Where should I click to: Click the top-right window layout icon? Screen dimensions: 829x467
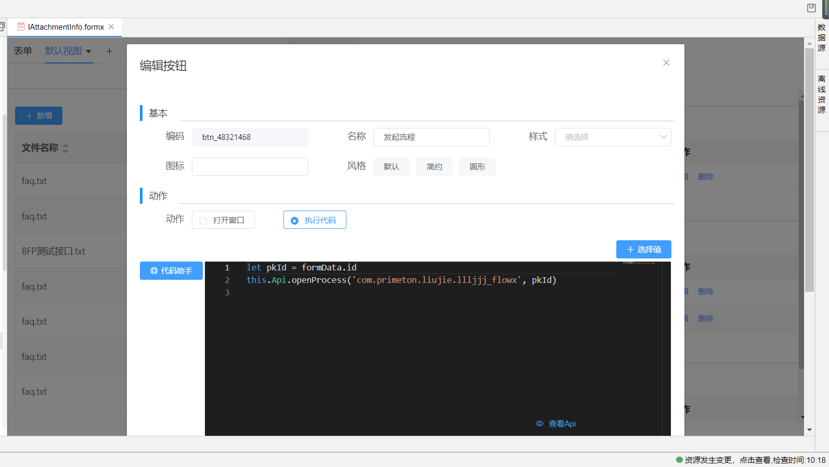[x=811, y=8]
